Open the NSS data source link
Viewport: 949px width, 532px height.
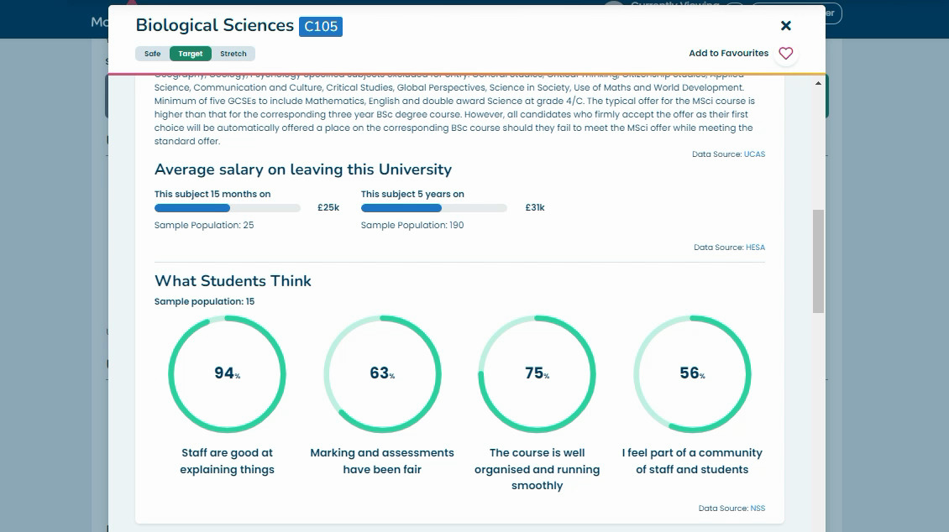(x=758, y=509)
